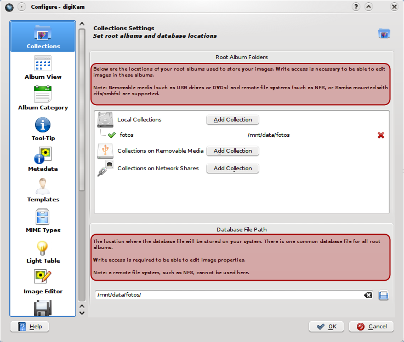Select the fotos collection entry
Viewport: 404px width, 342px height.
(127, 135)
